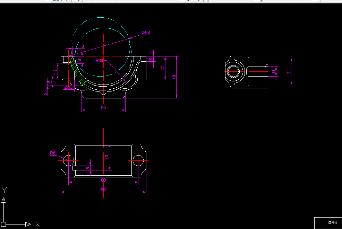Image resolution: width=342 pixels, height=229 pixels.
Task: Pick the 2 dimension text at lower left
Action: (x=45, y=94)
